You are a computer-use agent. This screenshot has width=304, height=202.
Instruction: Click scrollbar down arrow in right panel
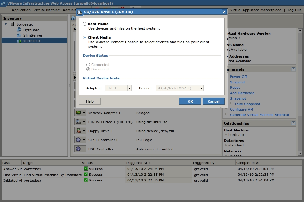300,153
